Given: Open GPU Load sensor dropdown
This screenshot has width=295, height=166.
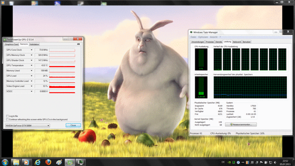Looking at the screenshot, I should click(31, 76).
